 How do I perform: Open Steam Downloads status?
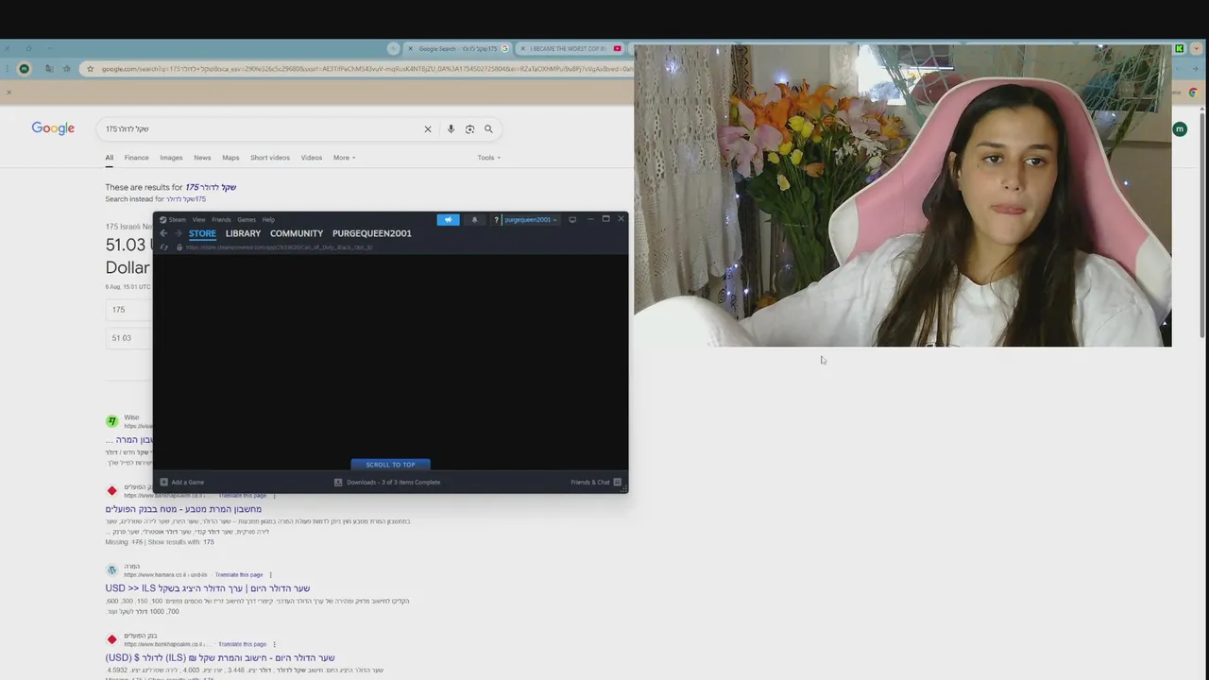387,482
